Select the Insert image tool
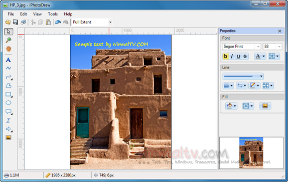The height and width of the screenshot is (182, 288). coord(9,137)
